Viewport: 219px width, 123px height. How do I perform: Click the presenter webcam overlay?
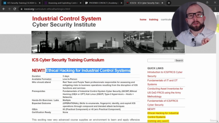pyautogui.click(x=194, y=24)
